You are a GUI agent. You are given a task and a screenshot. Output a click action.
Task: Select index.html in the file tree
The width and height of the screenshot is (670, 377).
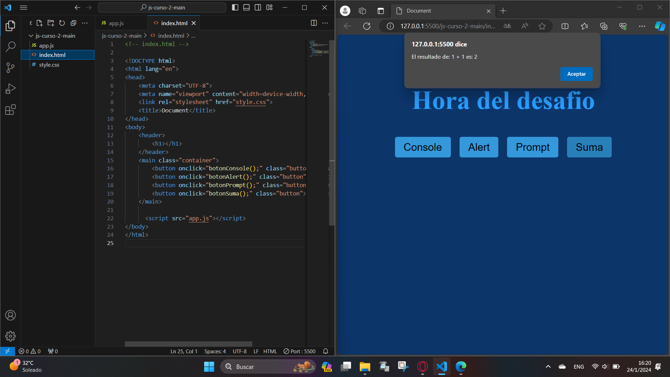coord(58,55)
